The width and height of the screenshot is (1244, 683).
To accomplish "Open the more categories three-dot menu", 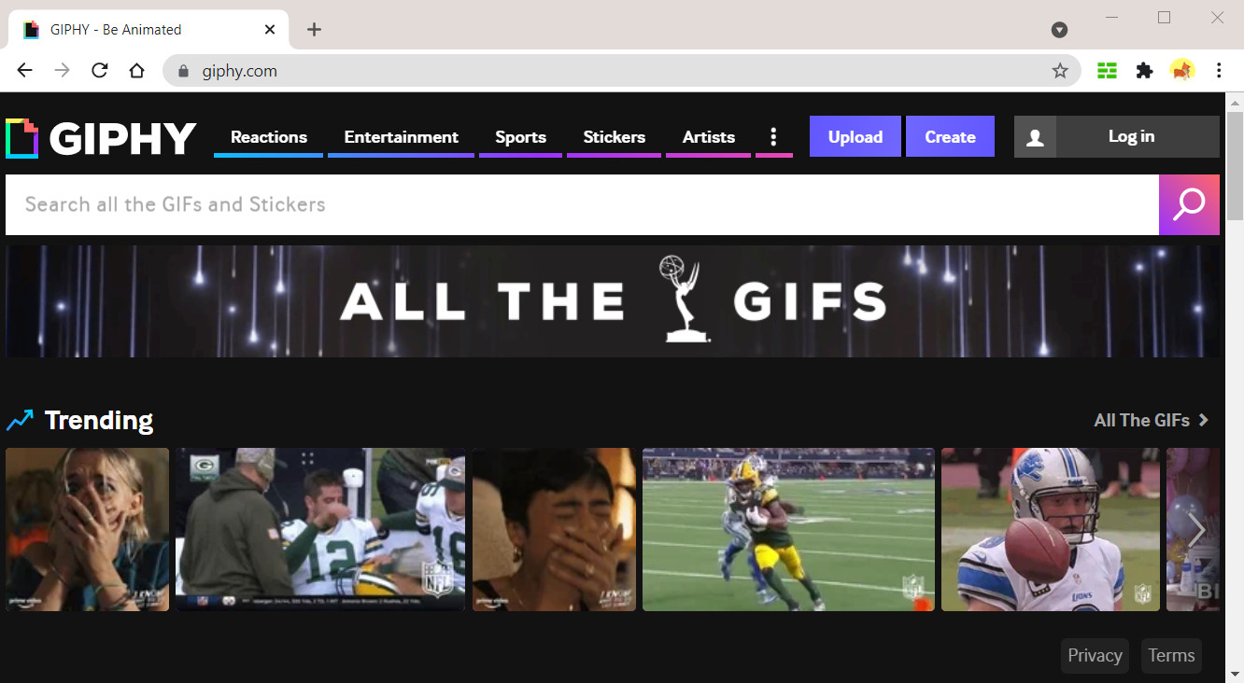I will click(774, 136).
